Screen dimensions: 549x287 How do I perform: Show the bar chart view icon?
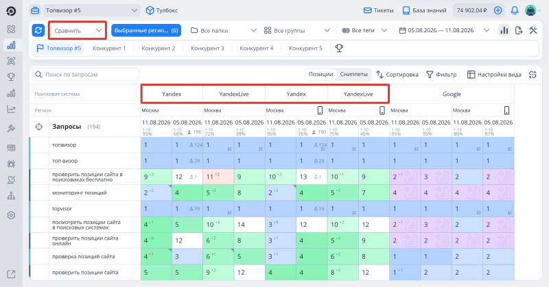(x=504, y=30)
